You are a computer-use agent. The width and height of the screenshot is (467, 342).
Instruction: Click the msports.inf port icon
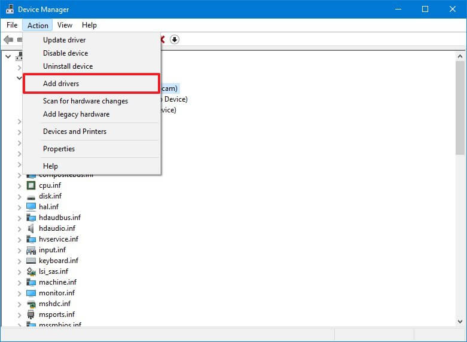click(31, 314)
